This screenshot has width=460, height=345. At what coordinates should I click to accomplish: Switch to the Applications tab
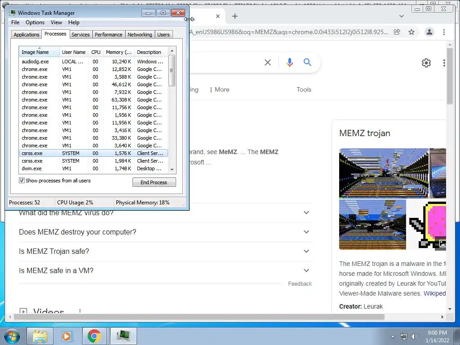tap(27, 35)
